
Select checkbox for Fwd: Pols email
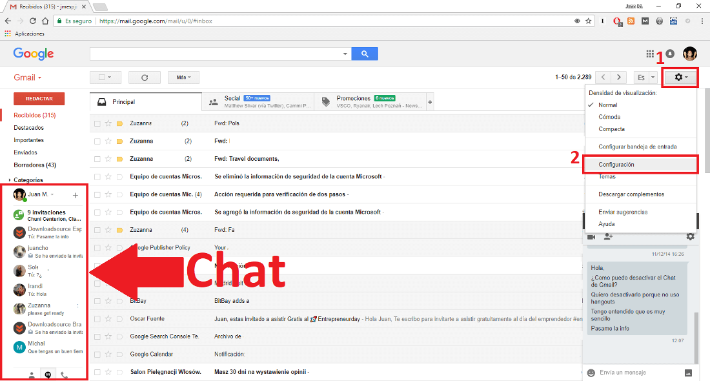click(x=97, y=123)
